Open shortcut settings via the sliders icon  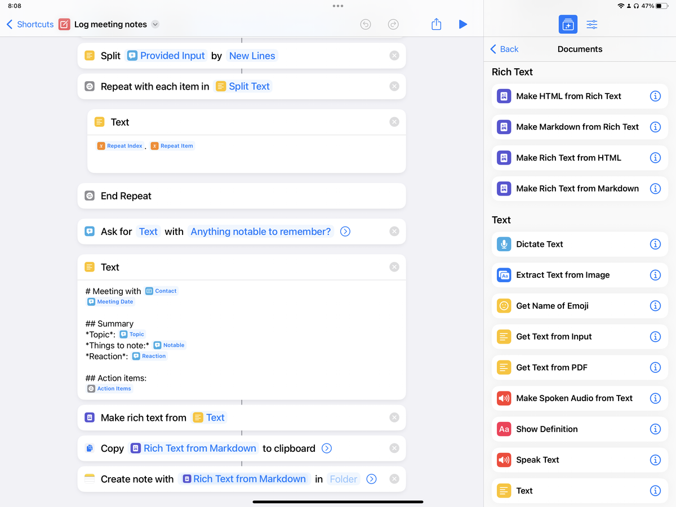[591, 24]
